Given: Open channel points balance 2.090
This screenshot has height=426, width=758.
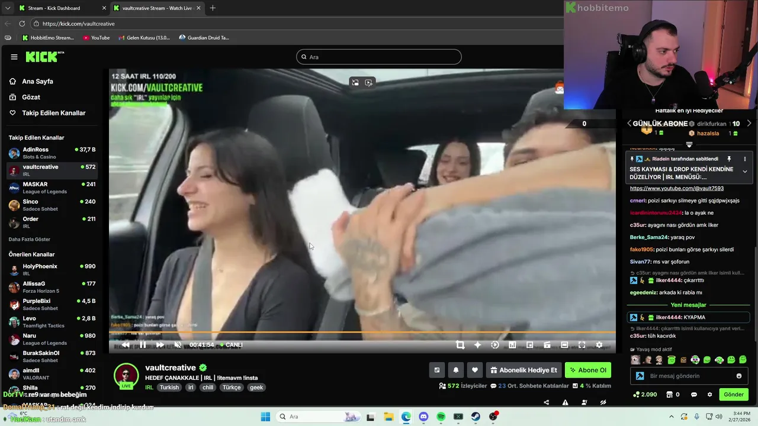Looking at the screenshot, I should 645,395.
